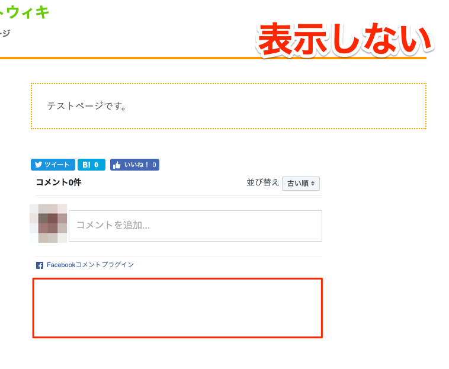Image resolution: width=449 pixels, height=369 pixels.
Task: Click the small Facebook logo icon
Action: tap(40, 265)
